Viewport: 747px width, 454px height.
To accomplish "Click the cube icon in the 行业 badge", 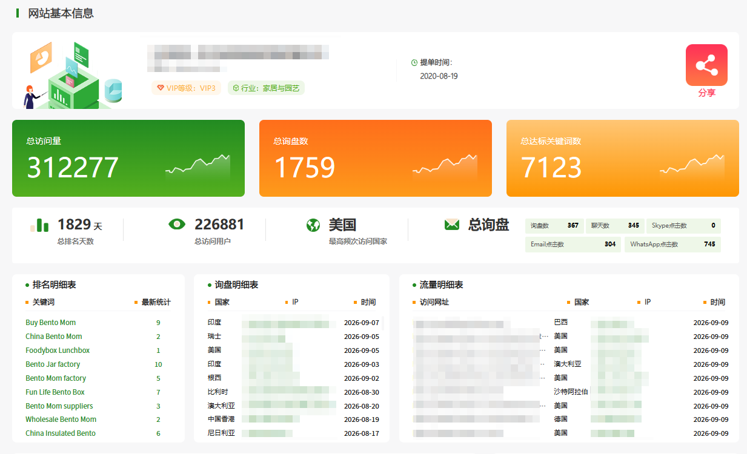I will pyautogui.click(x=236, y=88).
